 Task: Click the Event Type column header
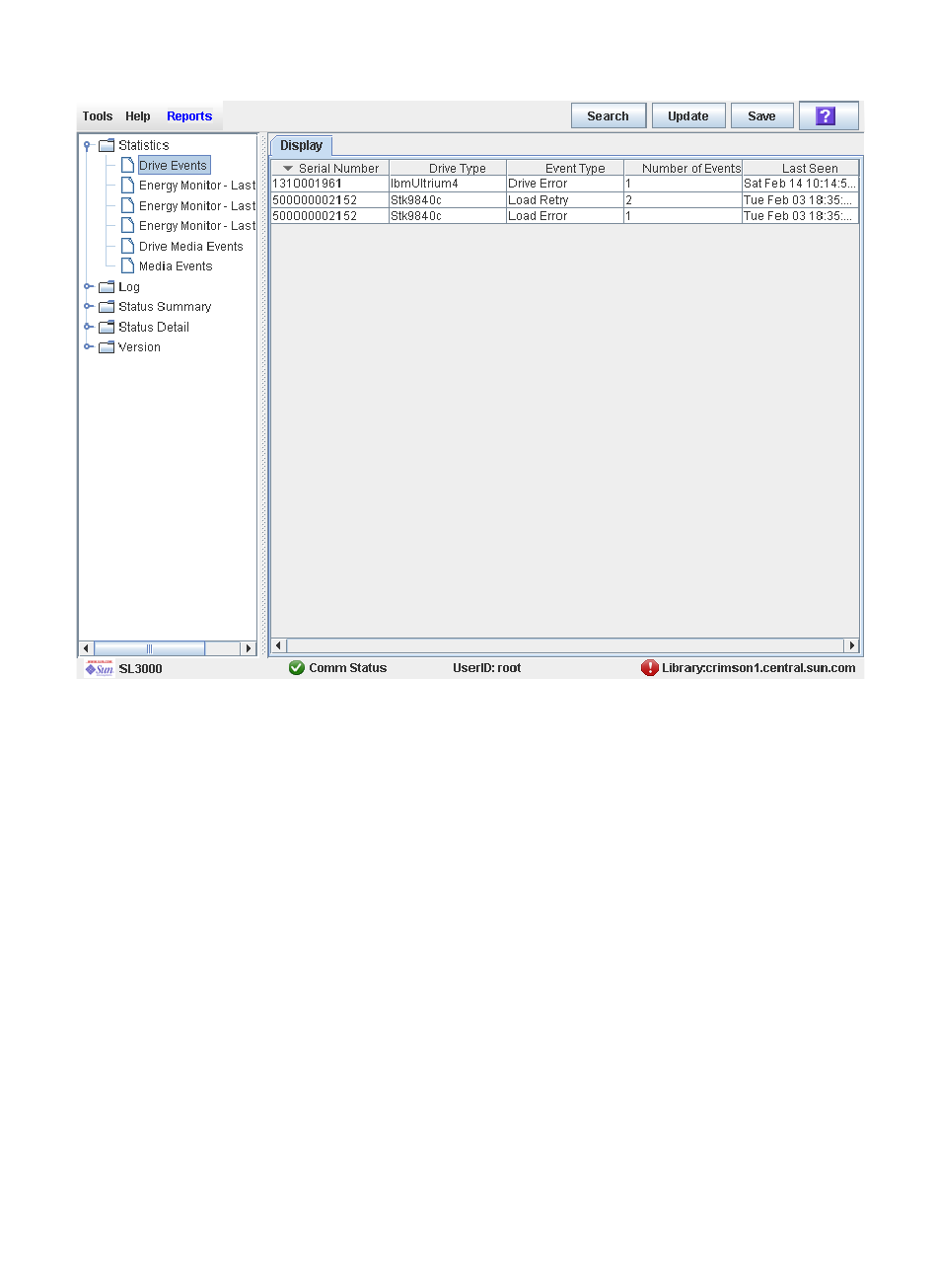click(x=565, y=169)
